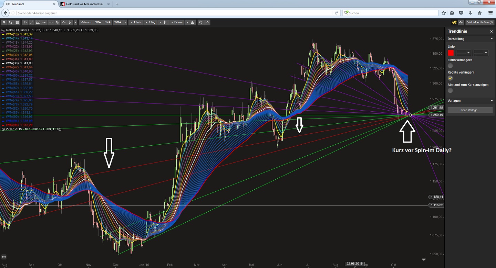Click the Pocket save icon
Screen dimensions: 496x268
461,13
